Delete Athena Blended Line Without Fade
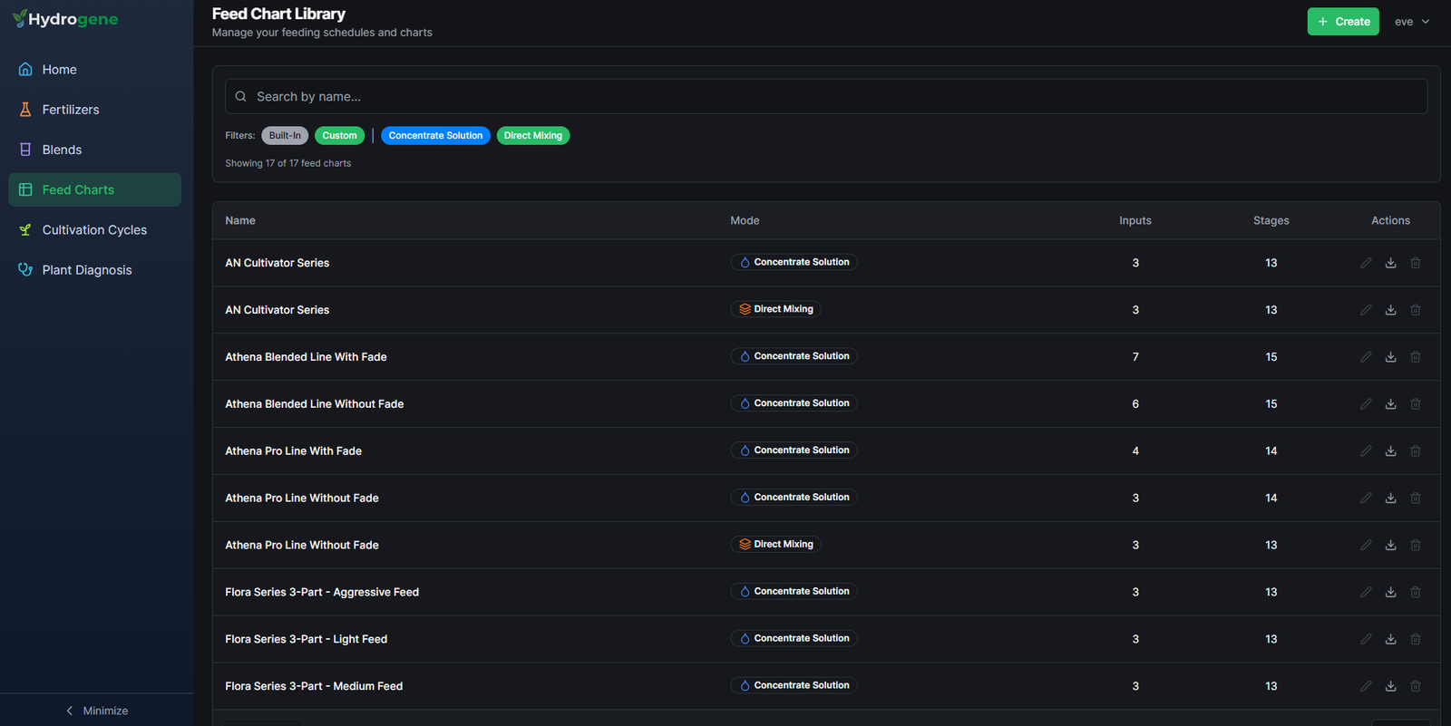Screen dimensions: 1451x726 [1416, 404]
